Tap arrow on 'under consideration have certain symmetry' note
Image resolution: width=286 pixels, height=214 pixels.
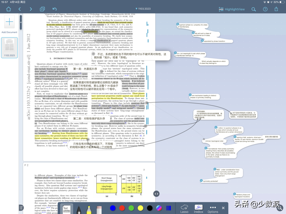pos(215,169)
